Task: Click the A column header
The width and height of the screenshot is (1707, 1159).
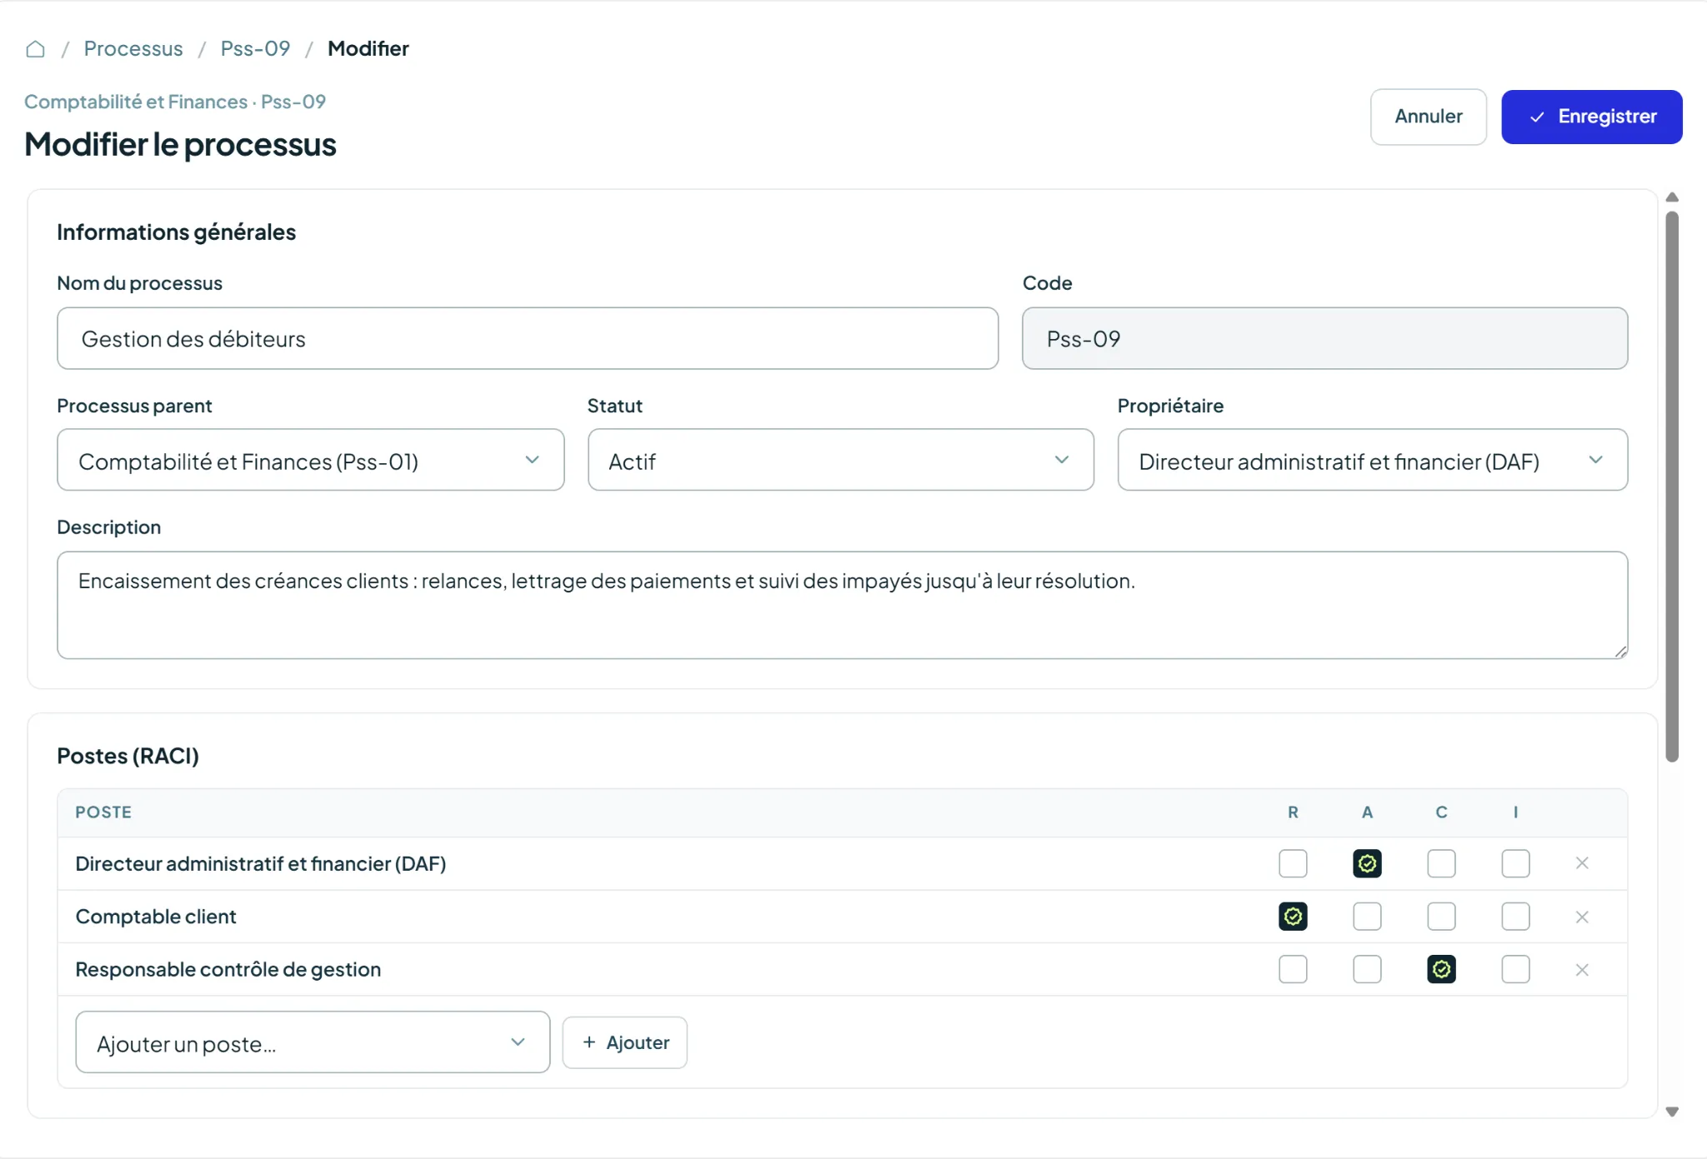Action: tap(1367, 812)
